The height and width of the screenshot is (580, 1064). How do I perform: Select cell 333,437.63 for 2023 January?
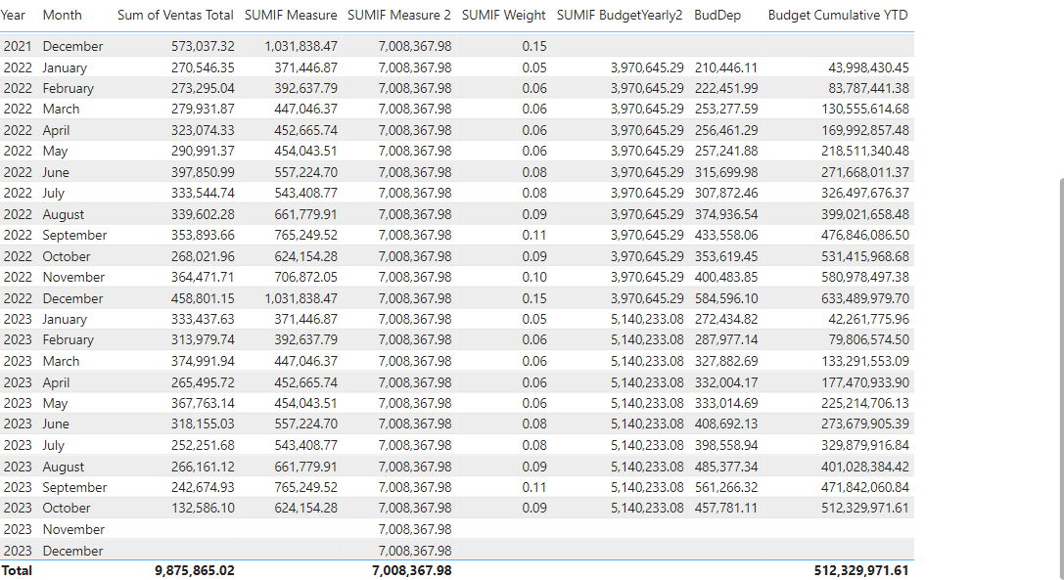pos(203,319)
